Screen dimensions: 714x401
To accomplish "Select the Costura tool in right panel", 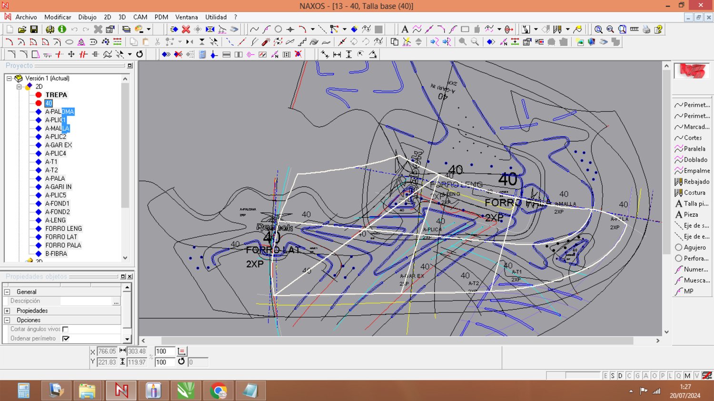I will coord(694,193).
